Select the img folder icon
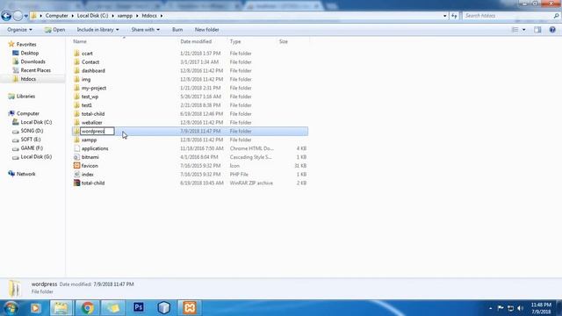 click(76, 79)
